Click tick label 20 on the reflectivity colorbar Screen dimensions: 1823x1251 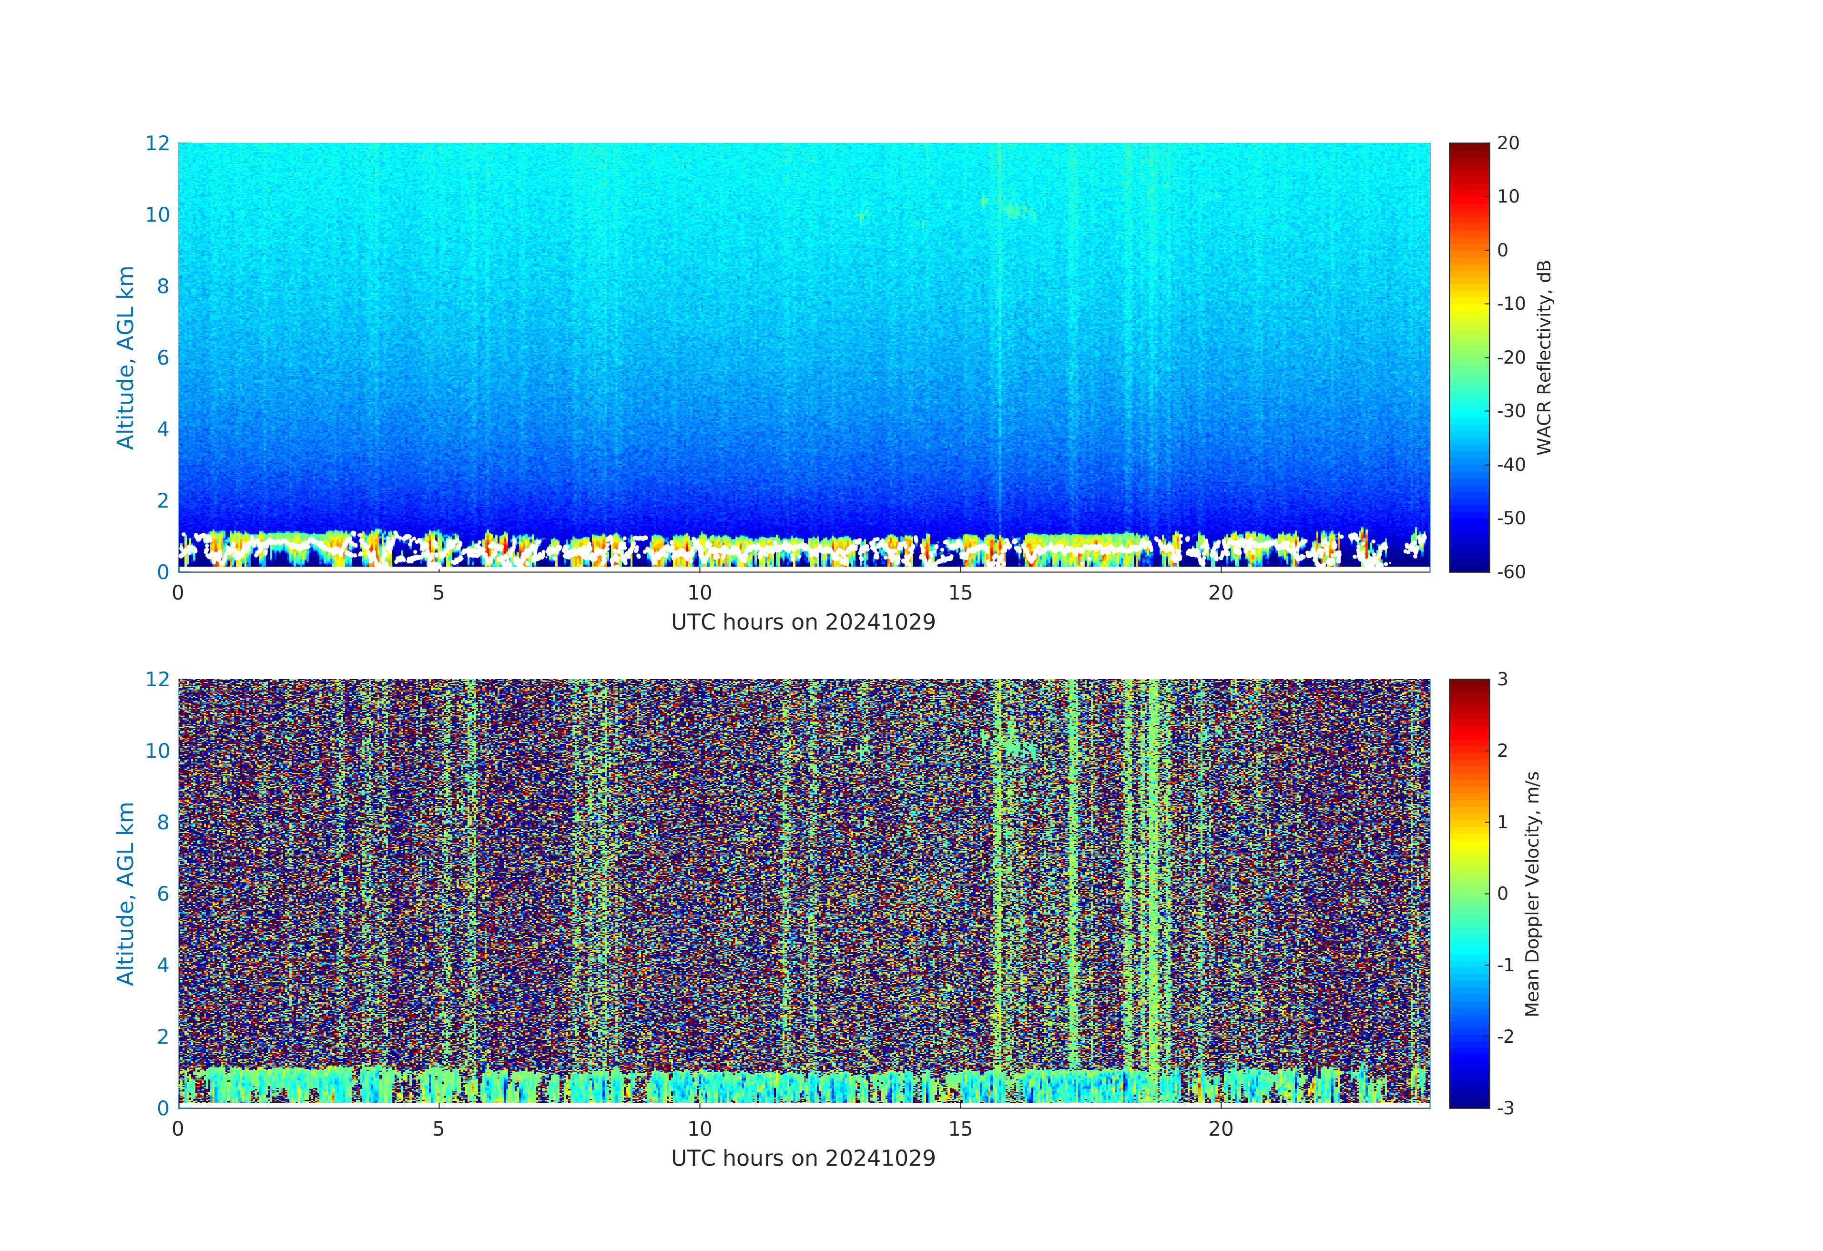(x=1507, y=143)
